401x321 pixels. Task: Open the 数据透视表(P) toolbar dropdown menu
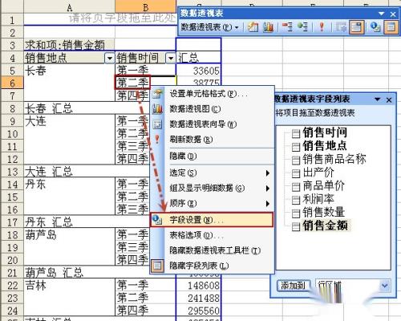(x=209, y=27)
